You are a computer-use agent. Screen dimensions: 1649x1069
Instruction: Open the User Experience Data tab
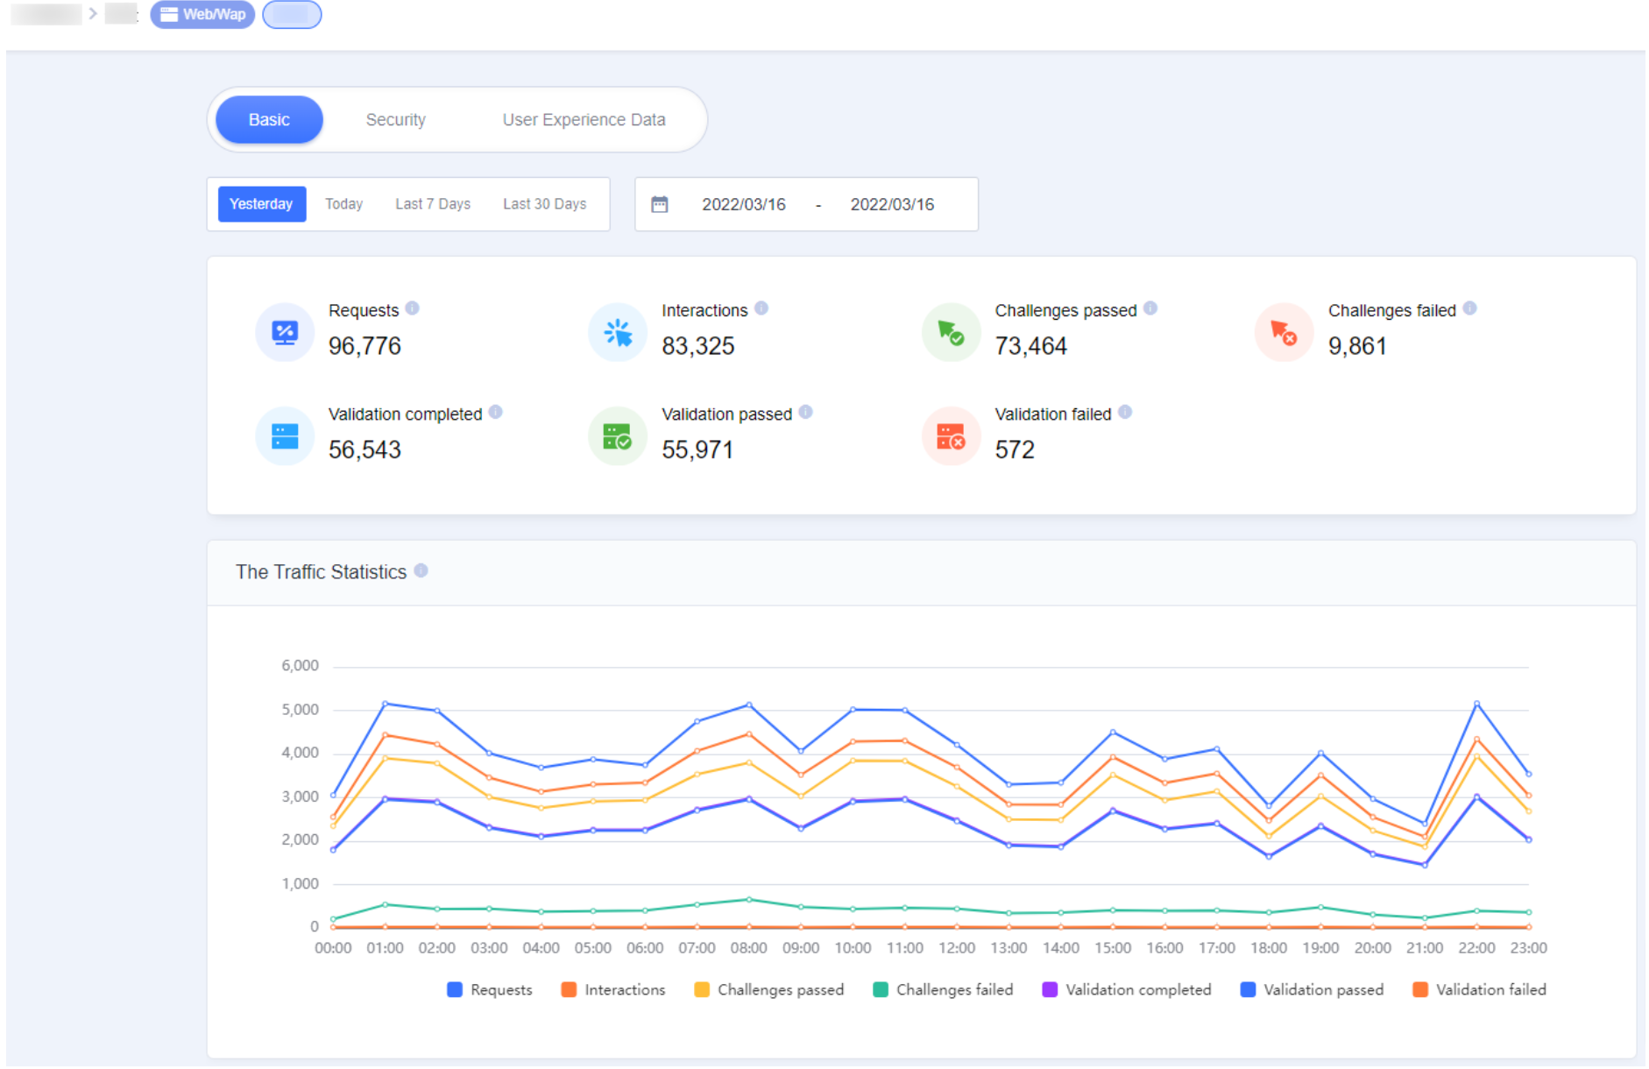tap(584, 119)
